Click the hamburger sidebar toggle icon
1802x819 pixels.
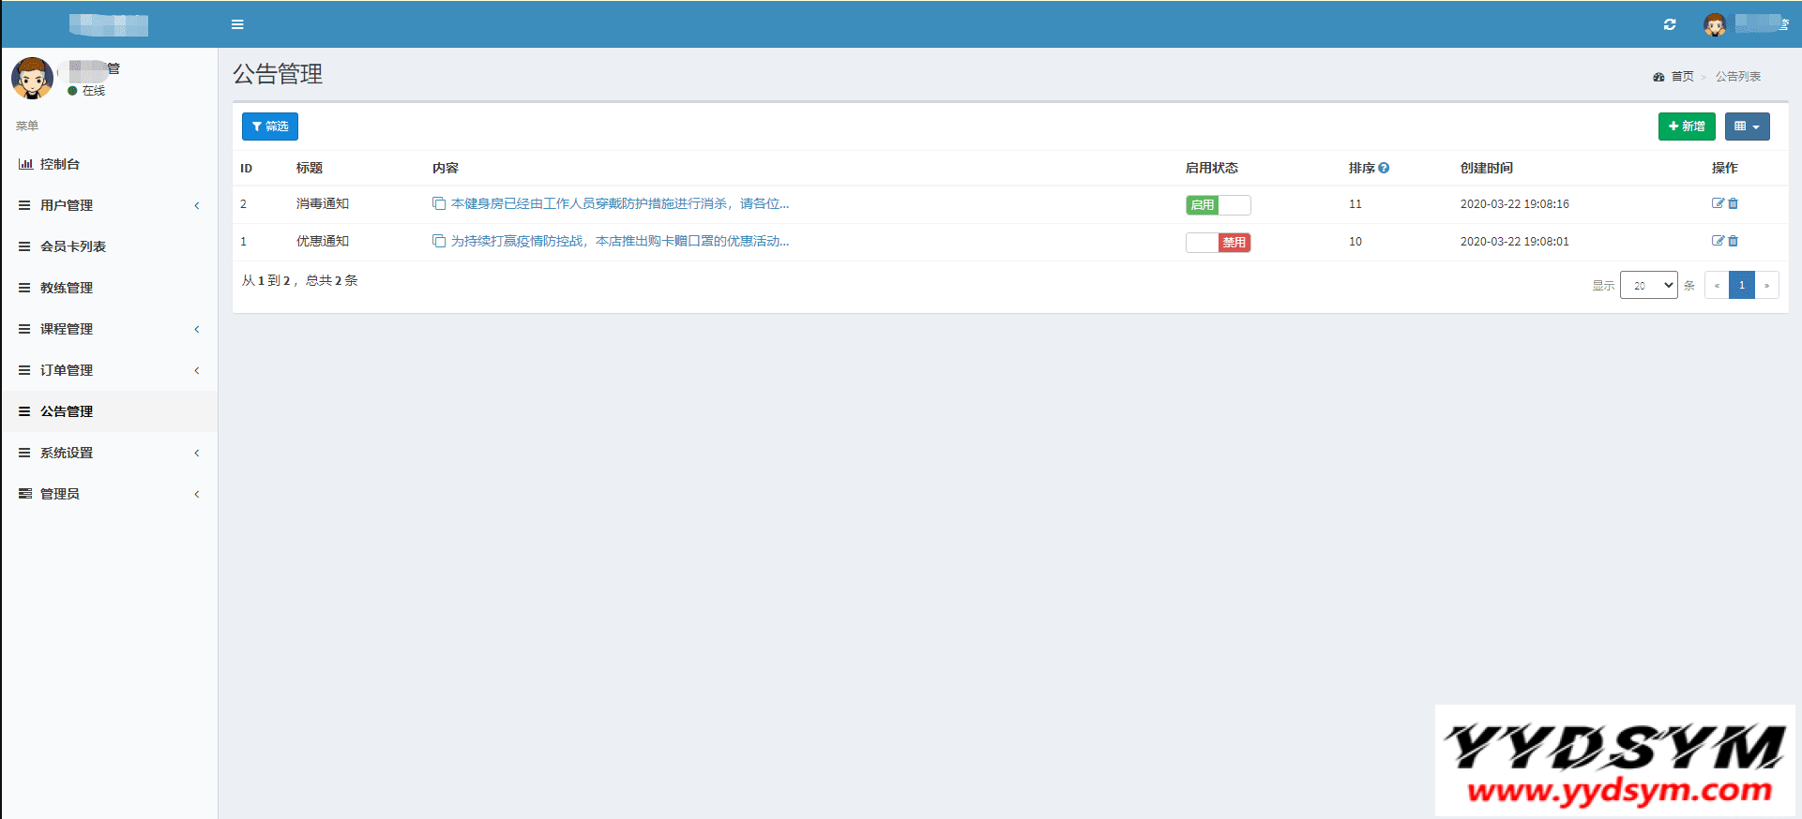(x=237, y=24)
